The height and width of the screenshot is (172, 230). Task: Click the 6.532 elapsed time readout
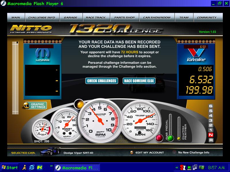point(201,80)
